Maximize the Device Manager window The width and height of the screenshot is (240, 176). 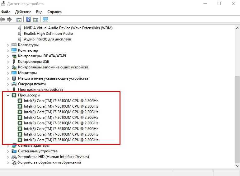point(219,3)
